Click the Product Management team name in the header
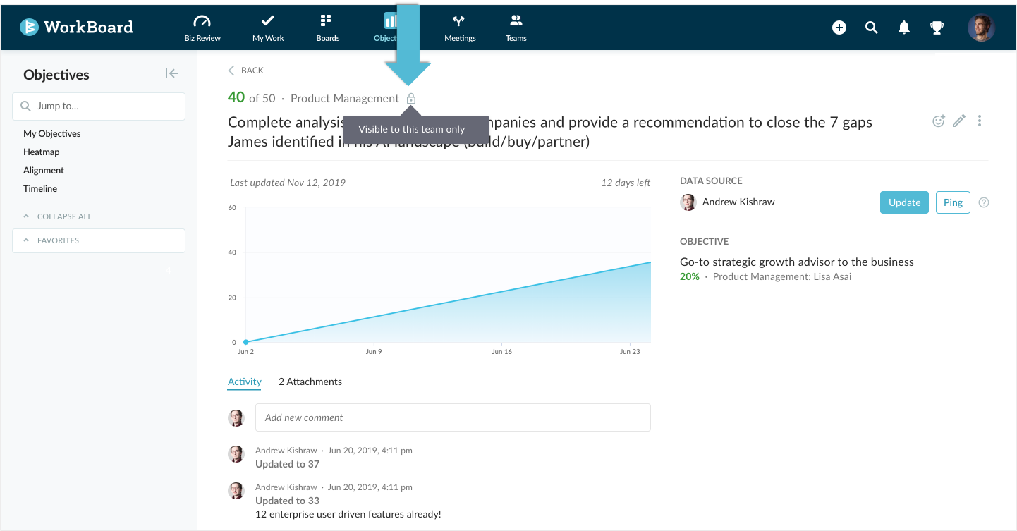Image resolution: width=1017 pixels, height=531 pixels. (345, 99)
